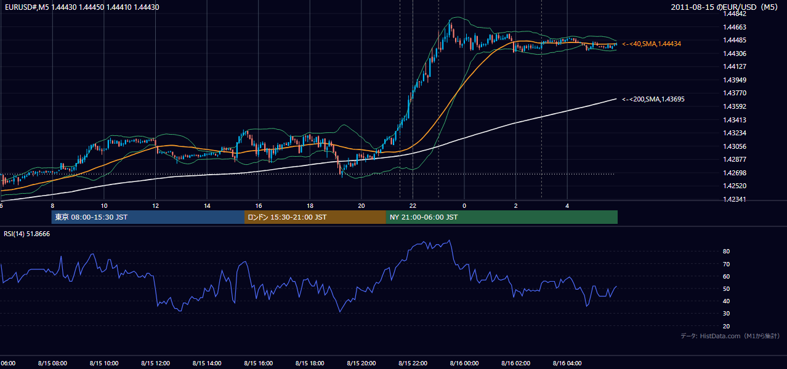
Task: Click hour label 10 under the price chart
Action: click(x=104, y=205)
